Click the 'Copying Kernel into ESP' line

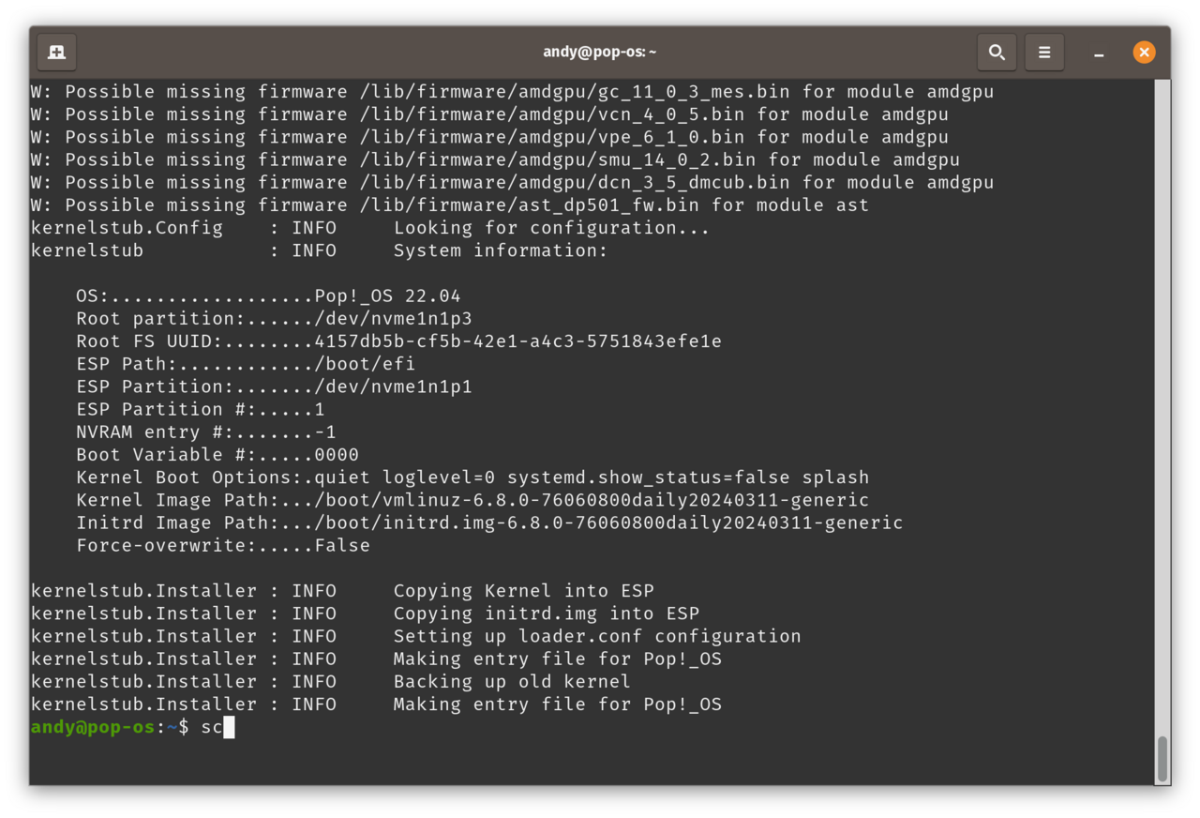click(342, 591)
